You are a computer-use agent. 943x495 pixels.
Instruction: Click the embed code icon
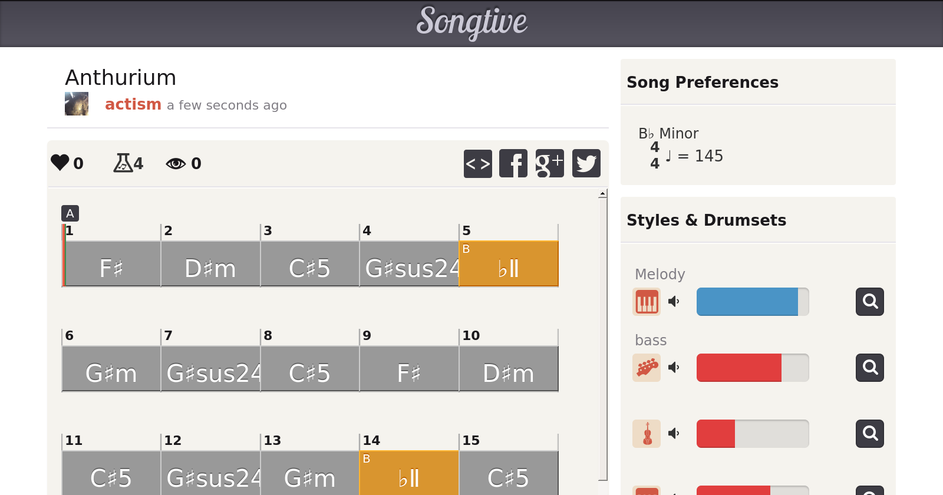477,163
